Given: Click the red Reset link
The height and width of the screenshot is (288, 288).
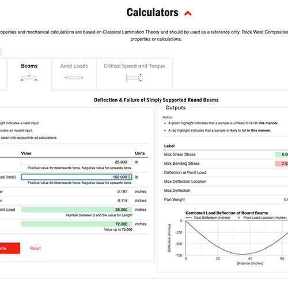Looking at the screenshot, I should click(36, 248).
